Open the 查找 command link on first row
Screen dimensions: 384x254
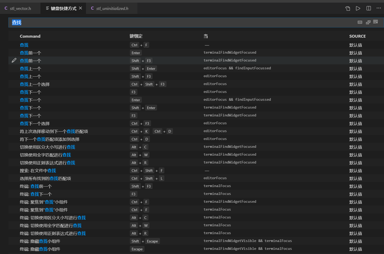[x=24, y=45]
